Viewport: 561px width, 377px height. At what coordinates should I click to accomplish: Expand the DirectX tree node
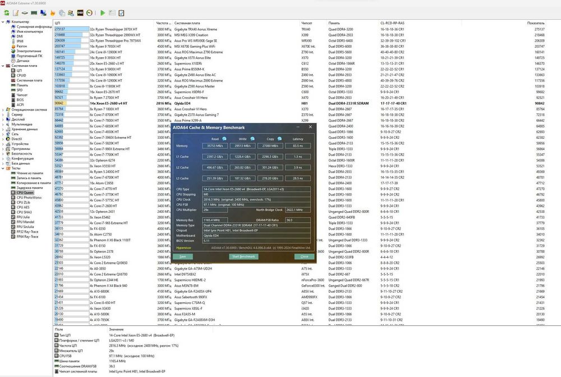[2, 139]
